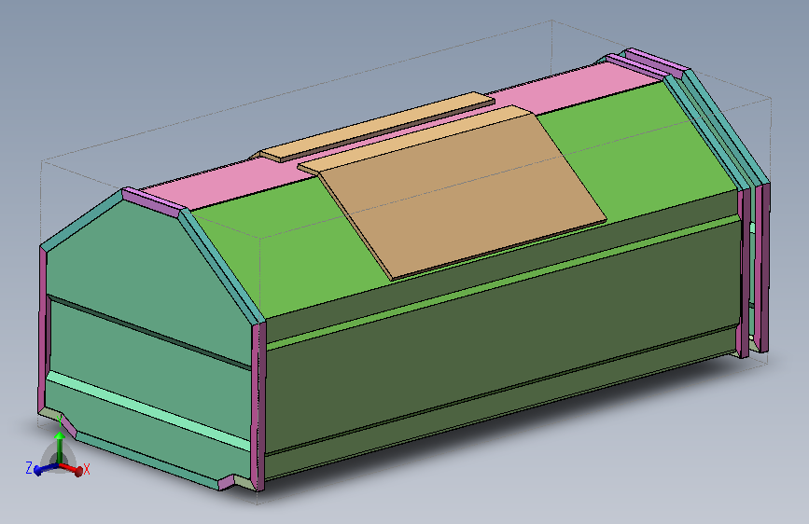Click the green Y axis arrow of the triad
Viewport: 809px width, 524px height.
pos(60,448)
